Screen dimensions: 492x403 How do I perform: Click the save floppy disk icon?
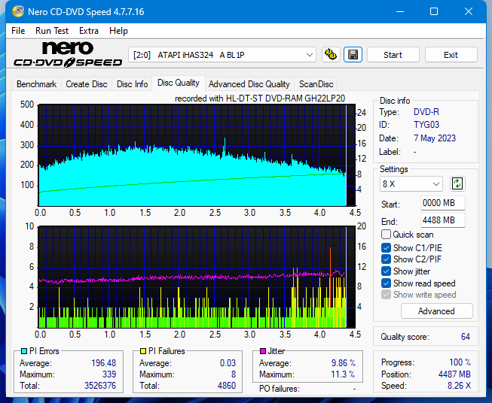coord(352,55)
